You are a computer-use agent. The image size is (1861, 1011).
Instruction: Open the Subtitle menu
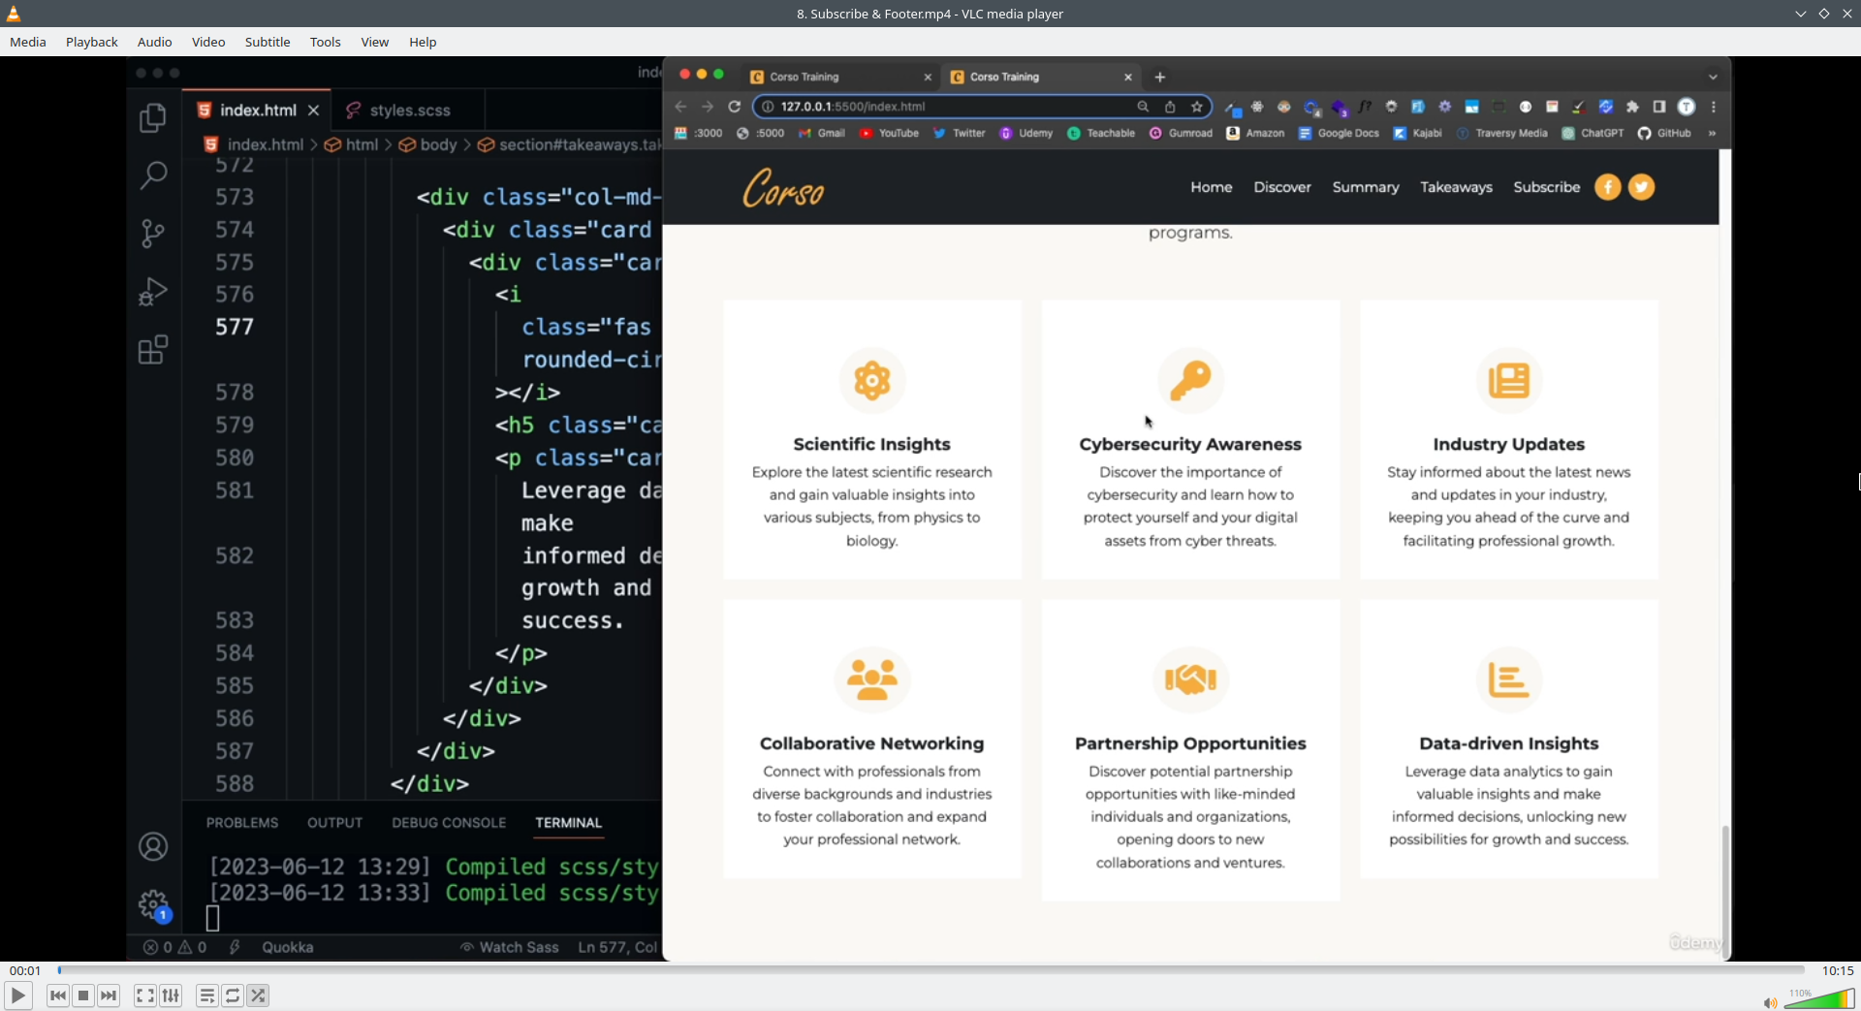point(268,42)
